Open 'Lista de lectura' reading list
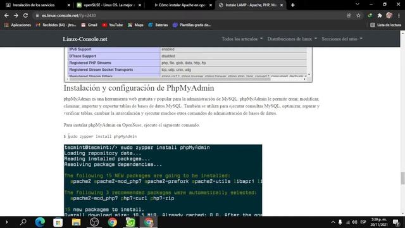 (385, 25)
